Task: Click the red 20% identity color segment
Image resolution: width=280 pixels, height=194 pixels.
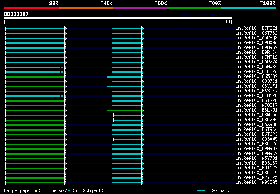Action: pyautogui.click(x=31, y=8)
